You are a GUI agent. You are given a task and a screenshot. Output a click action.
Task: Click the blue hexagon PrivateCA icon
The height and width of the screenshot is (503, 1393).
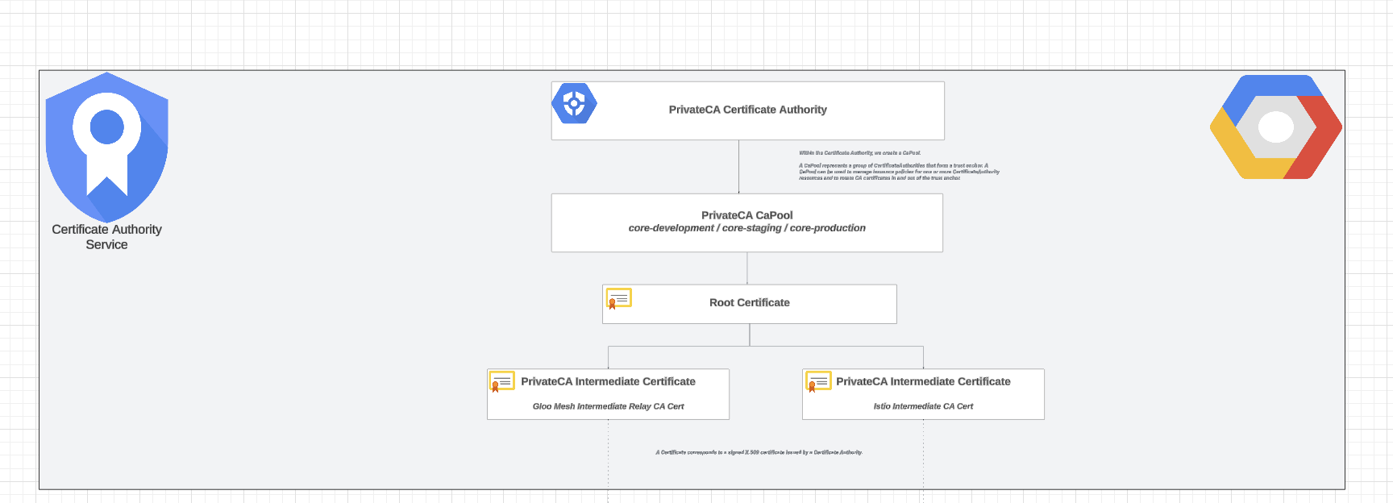[574, 104]
